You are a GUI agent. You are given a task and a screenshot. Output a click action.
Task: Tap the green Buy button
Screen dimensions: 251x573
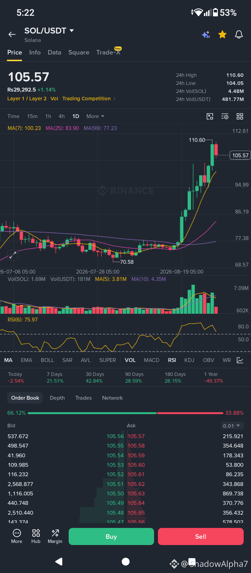111,536
